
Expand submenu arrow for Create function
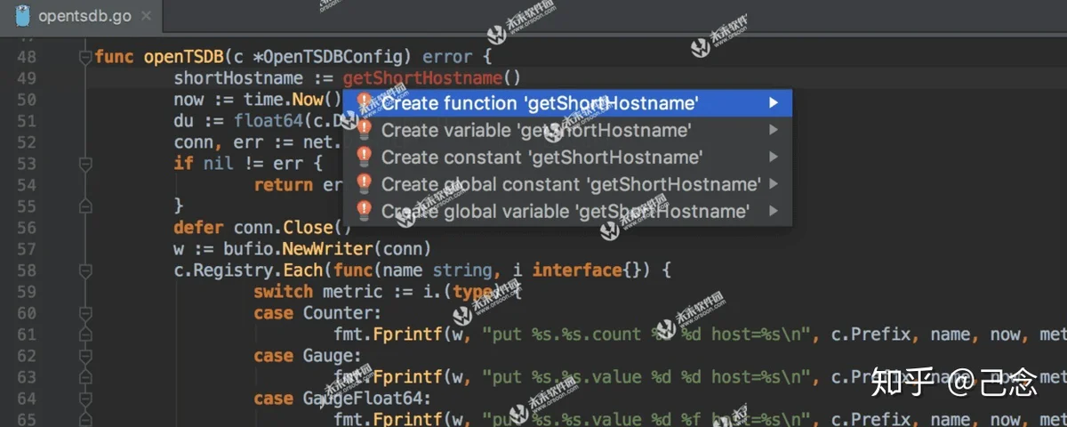[x=774, y=103]
